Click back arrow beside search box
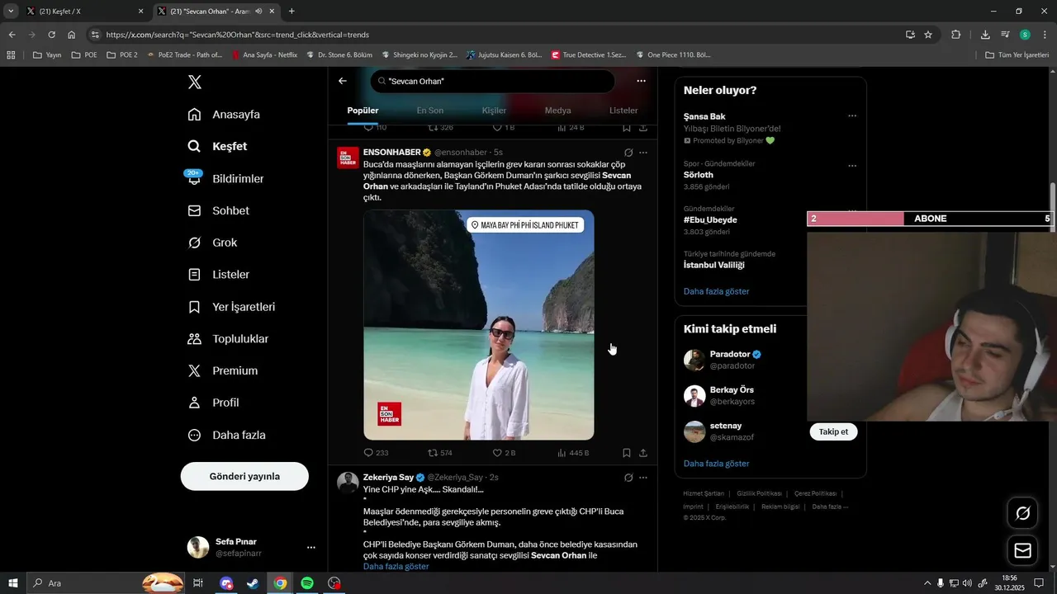Viewport: 1057px width, 594px height. tap(343, 81)
